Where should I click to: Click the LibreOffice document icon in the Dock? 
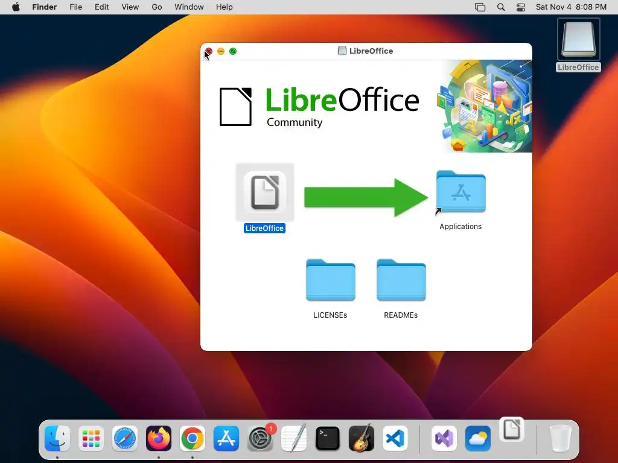[x=512, y=429]
